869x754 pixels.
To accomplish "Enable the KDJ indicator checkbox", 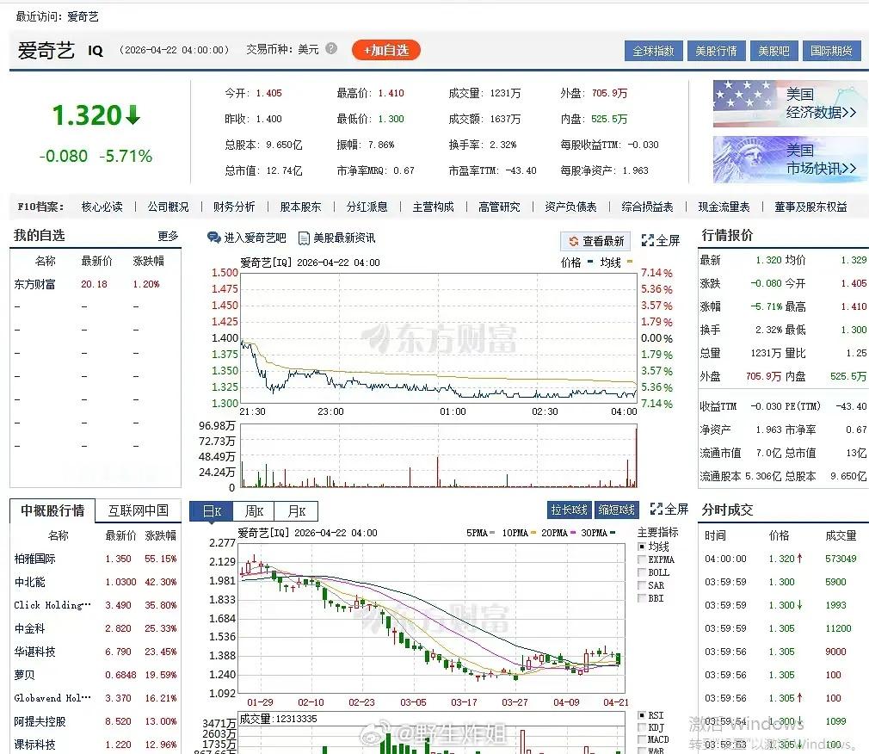I will 642,727.
